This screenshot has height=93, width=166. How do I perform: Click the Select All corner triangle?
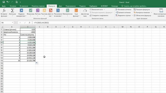click(2, 27)
